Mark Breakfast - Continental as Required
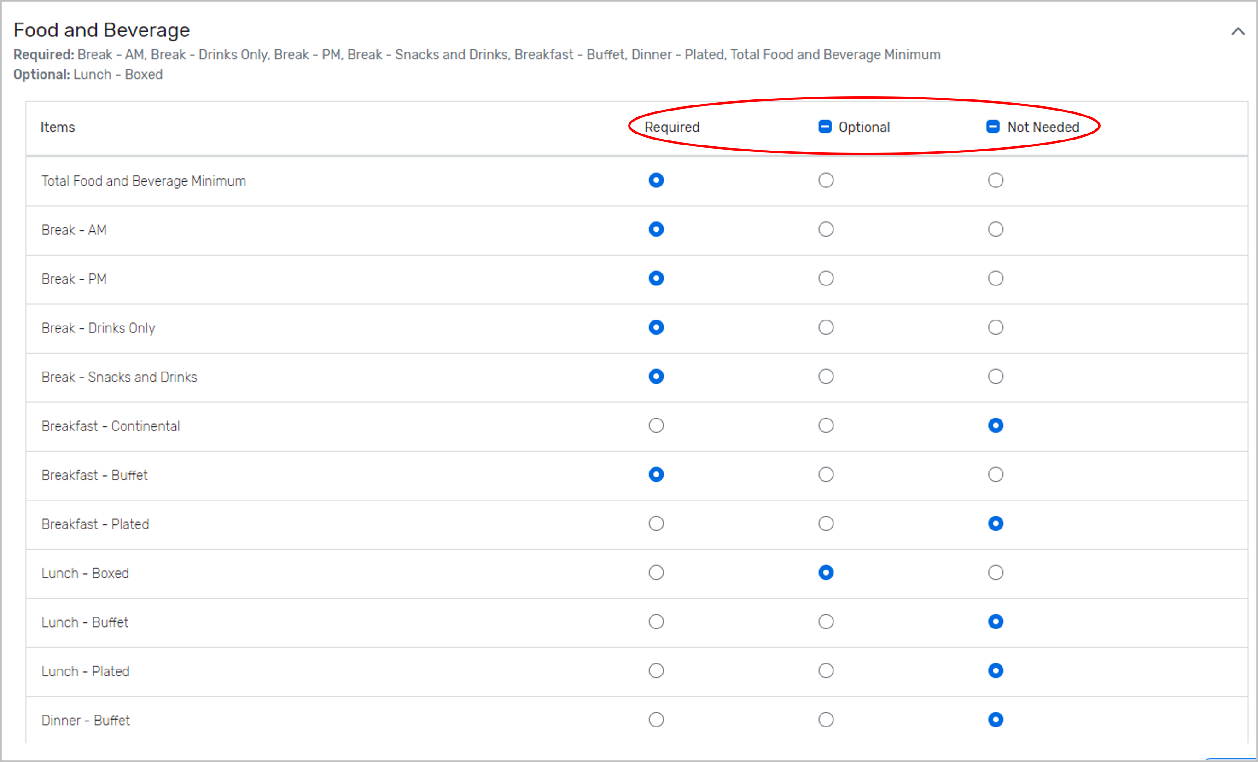This screenshot has width=1258, height=762. (x=656, y=425)
